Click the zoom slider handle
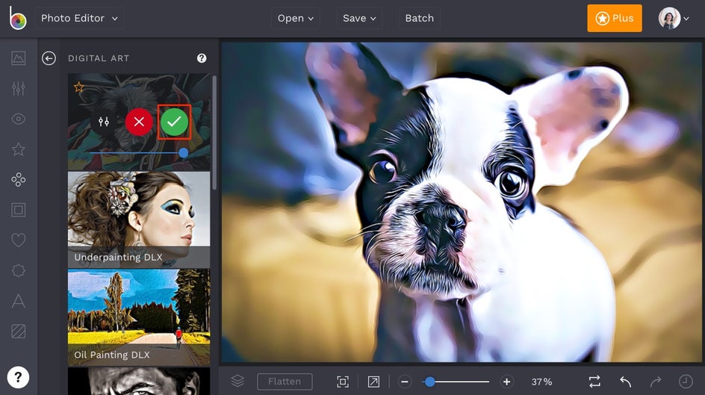This screenshot has height=395, width=705. tap(430, 382)
